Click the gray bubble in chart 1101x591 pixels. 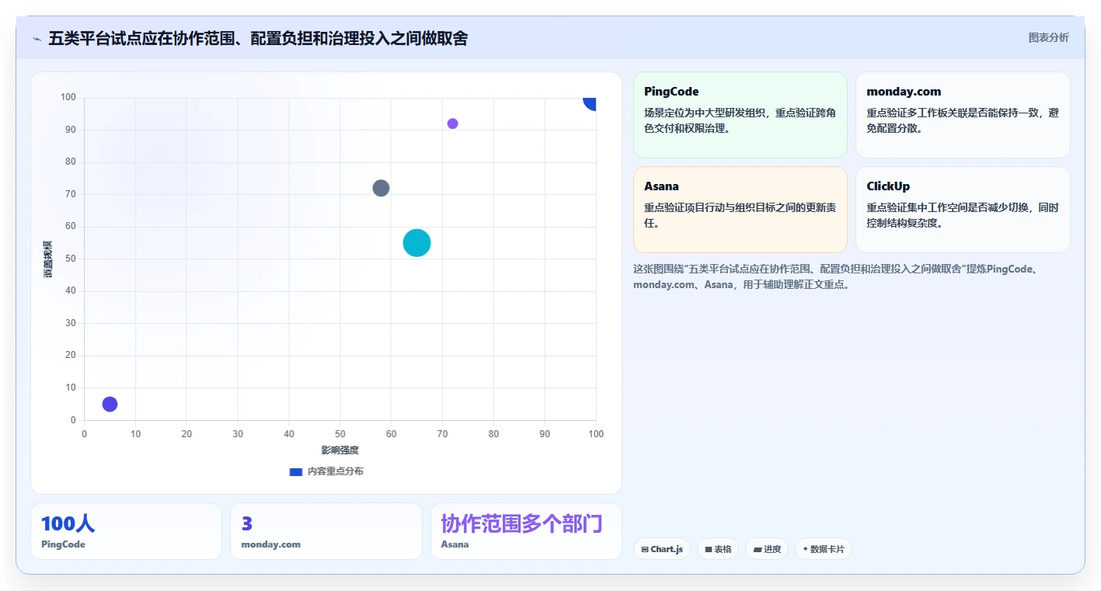pyautogui.click(x=381, y=188)
